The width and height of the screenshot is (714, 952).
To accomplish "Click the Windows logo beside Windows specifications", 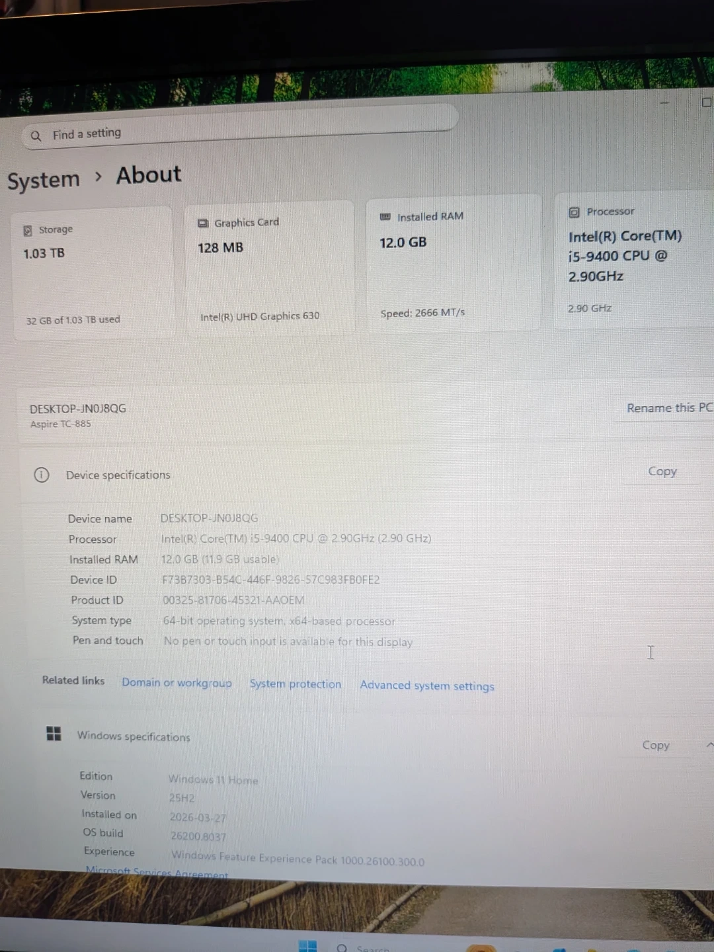I will [54, 733].
